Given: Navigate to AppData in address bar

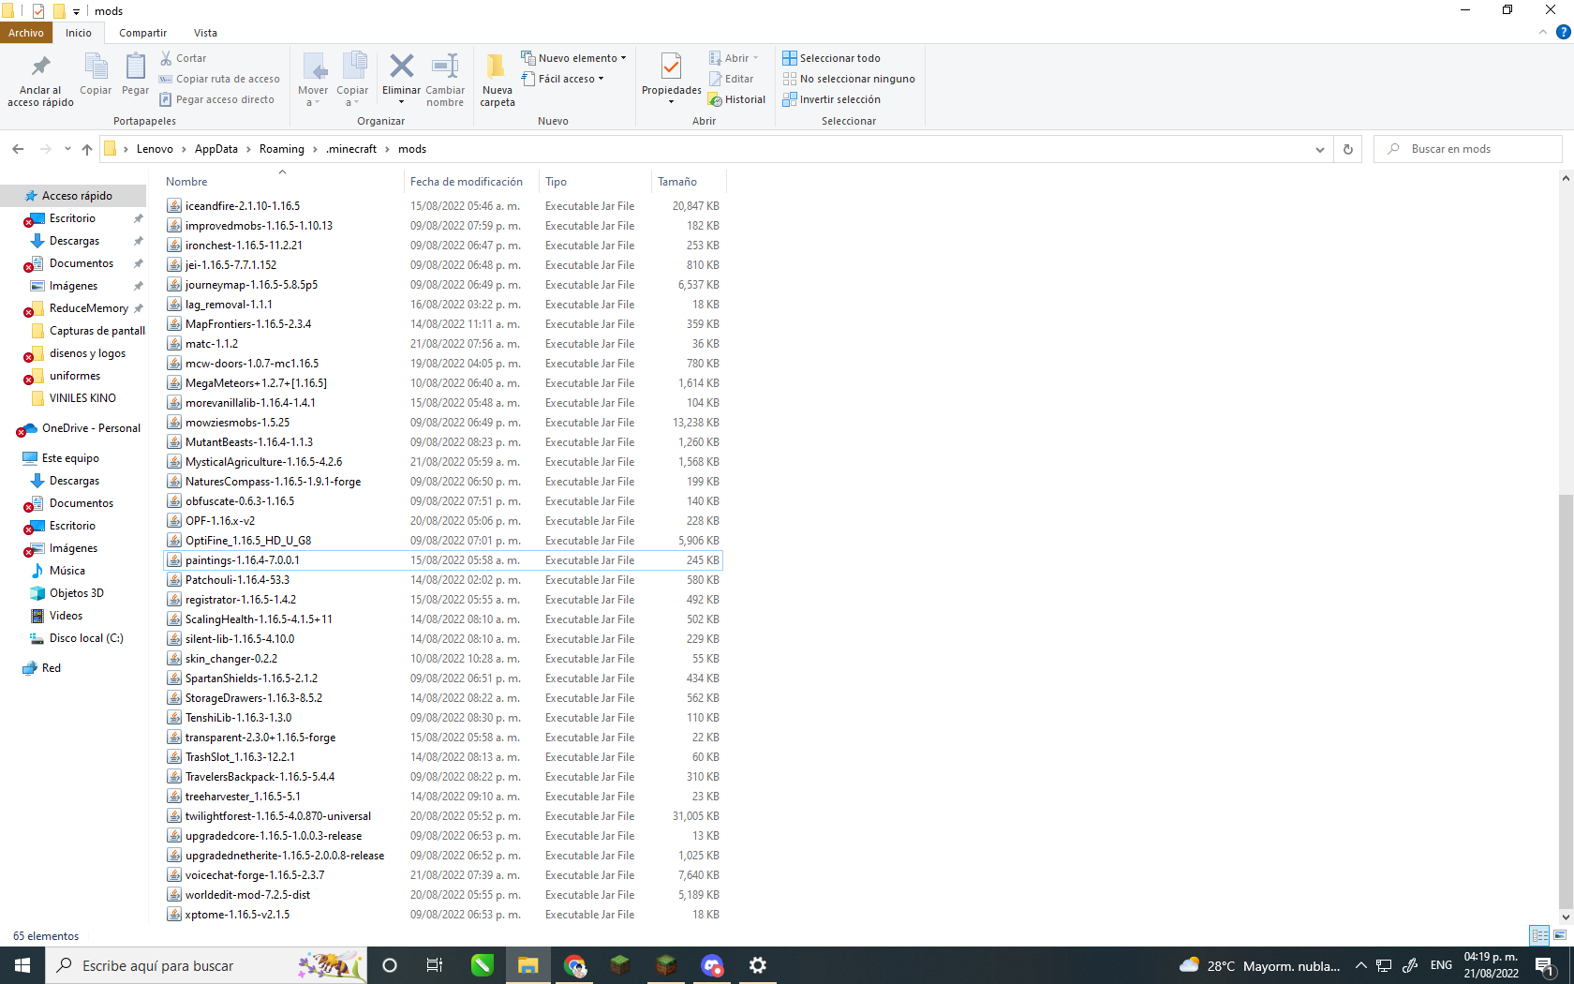Looking at the screenshot, I should tap(216, 149).
